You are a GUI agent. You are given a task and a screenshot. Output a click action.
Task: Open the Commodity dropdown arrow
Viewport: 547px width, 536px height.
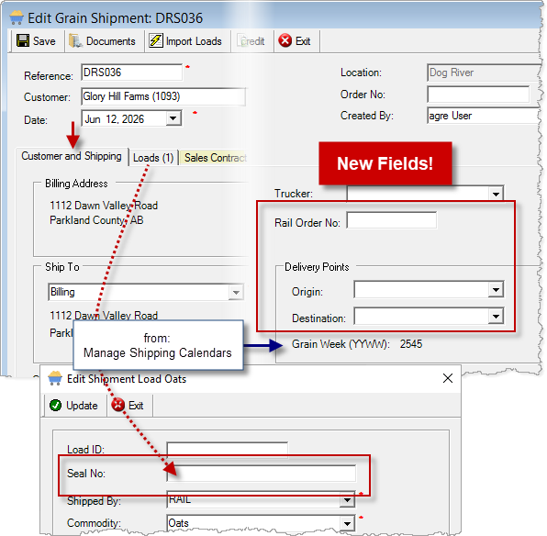pyautogui.click(x=347, y=523)
